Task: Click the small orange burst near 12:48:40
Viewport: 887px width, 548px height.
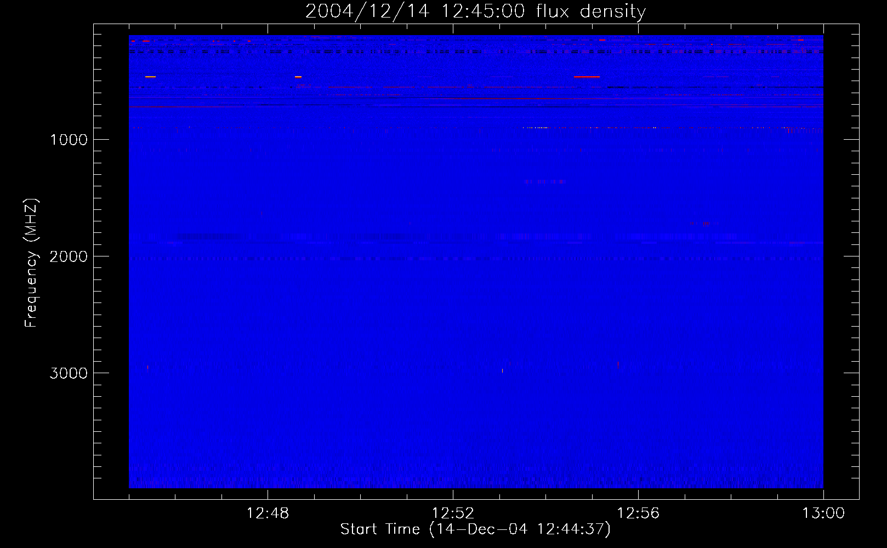Action: tap(298, 77)
